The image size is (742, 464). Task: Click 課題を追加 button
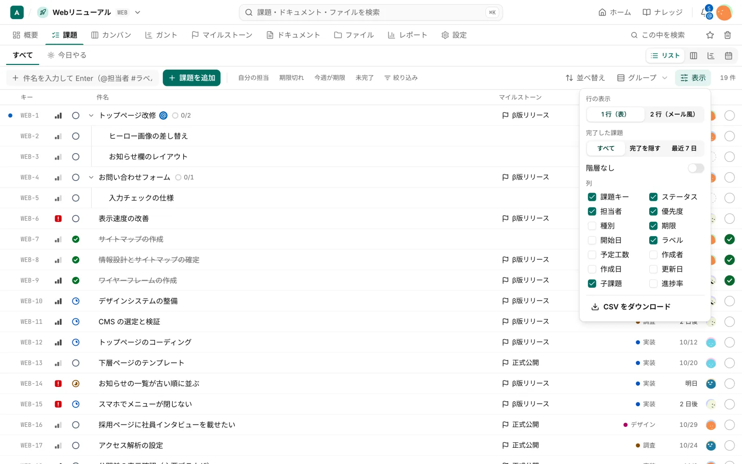coord(192,78)
